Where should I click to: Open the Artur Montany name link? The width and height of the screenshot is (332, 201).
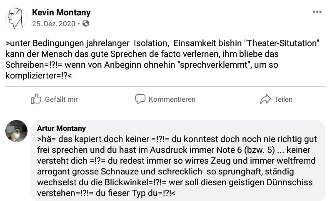pyautogui.click(x=61, y=128)
